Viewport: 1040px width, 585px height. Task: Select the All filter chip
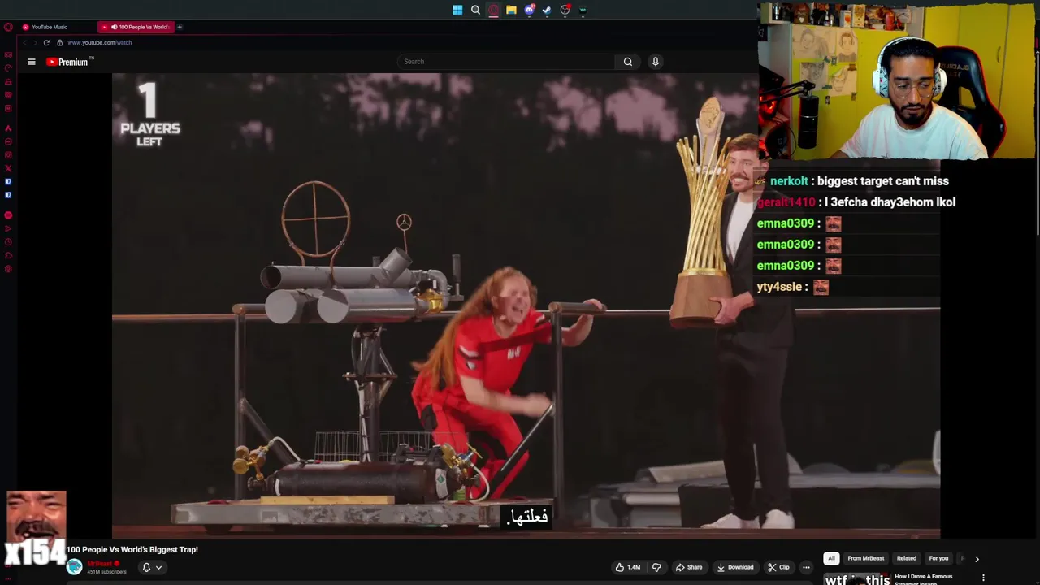coord(831,558)
